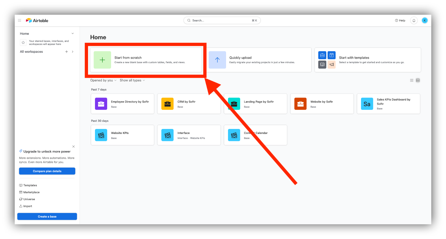Click Quickly upload card text
Screen dimensions: 446x239
pos(240,58)
